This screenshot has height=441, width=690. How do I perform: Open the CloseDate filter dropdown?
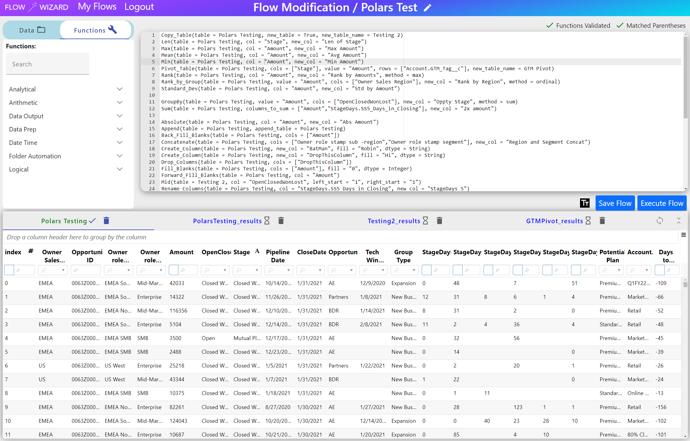[x=320, y=270]
